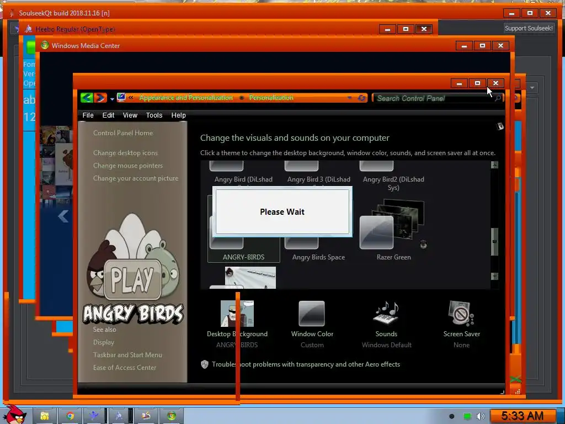Select the Razer Green theme
This screenshot has height=424, width=565.
click(393, 229)
